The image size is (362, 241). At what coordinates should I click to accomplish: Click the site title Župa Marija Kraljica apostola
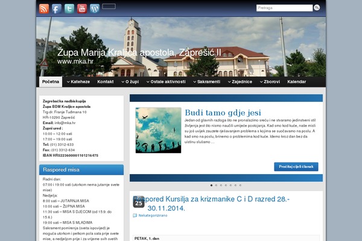[139, 52]
